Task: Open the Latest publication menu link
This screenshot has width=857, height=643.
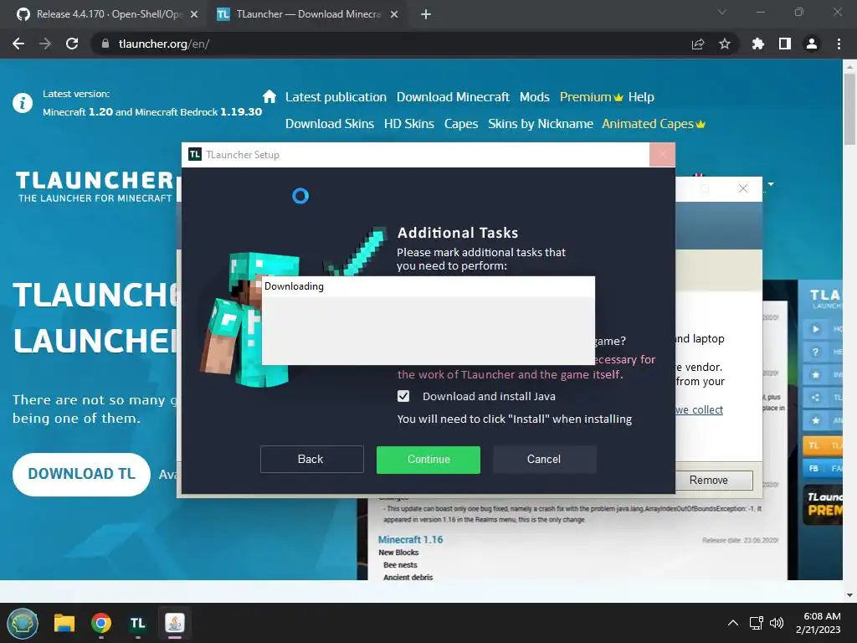Action: 336,97
